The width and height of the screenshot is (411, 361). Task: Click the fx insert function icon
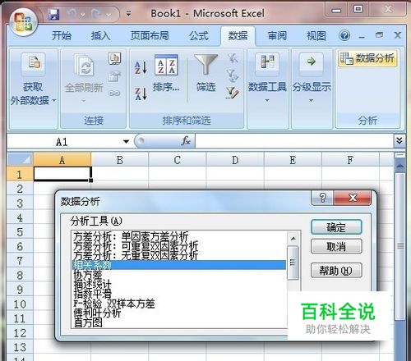click(186, 141)
